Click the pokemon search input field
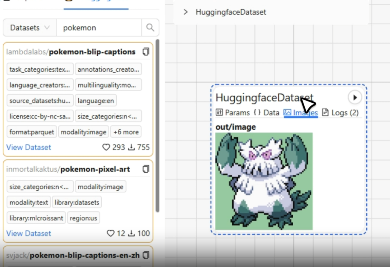This screenshot has height=267, width=390. [x=99, y=27]
